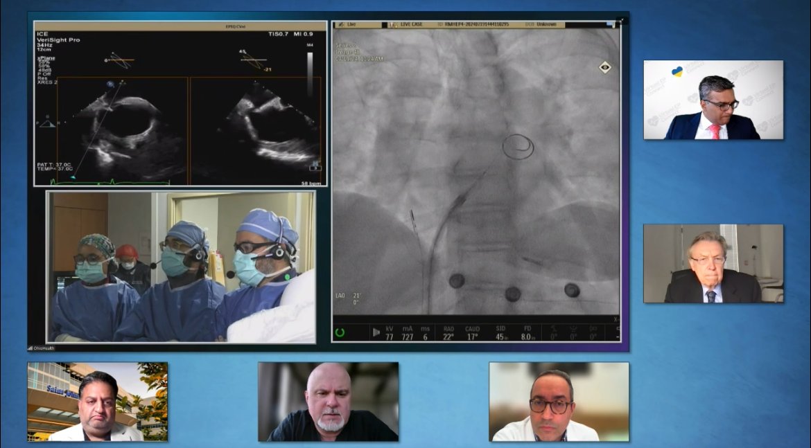This screenshot has width=811, height=448.
Task: Click the XRES 2 setting text
Action: coord(47,82)
